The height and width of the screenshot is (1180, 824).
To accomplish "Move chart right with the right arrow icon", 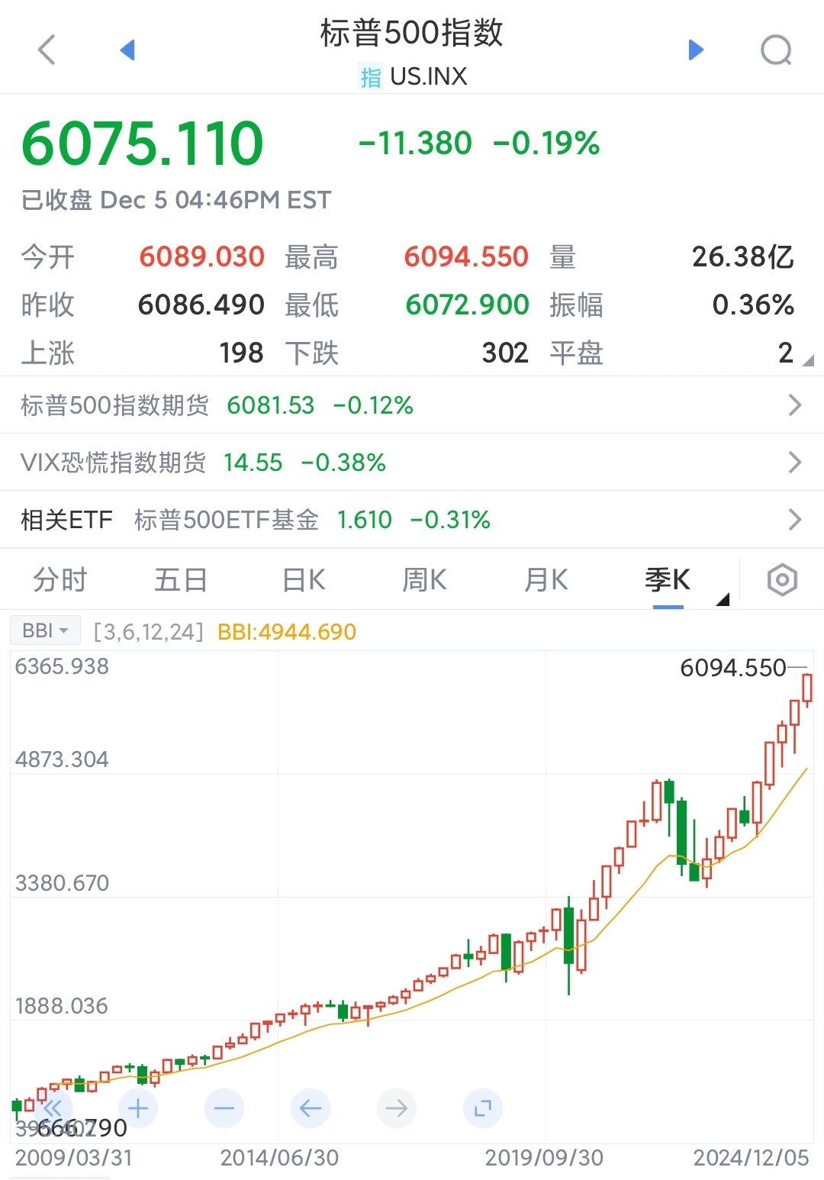I will tap(397, 1108).
